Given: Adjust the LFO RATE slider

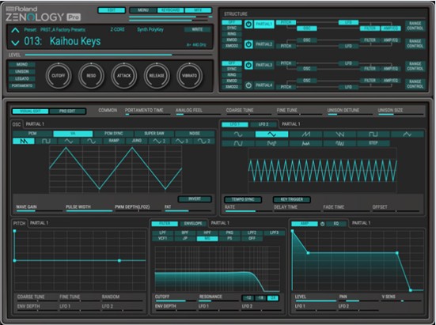Looking at the screenshot, I should point(248,211).
